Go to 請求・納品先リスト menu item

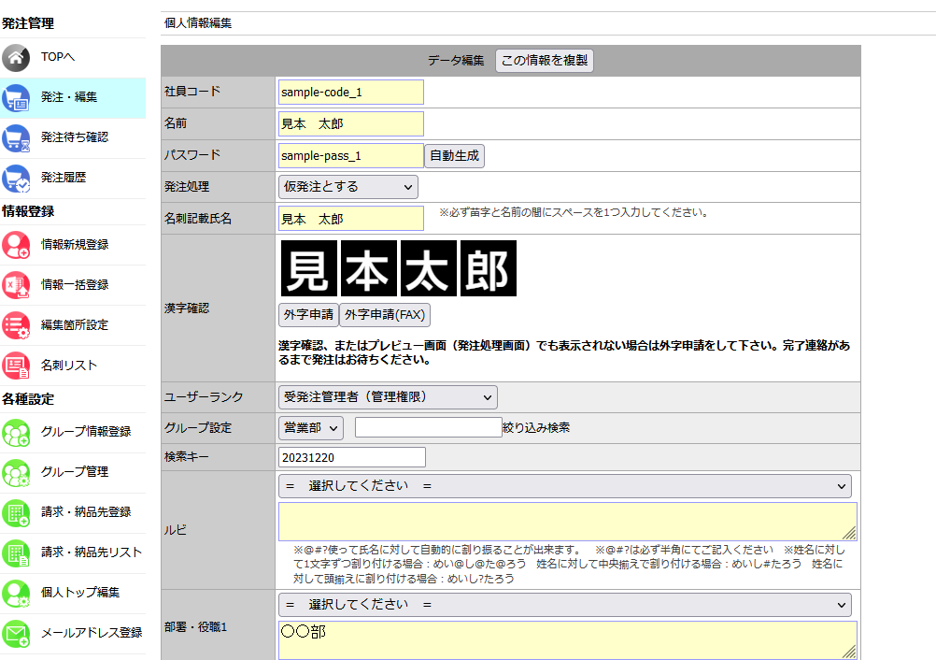click(92, 552)
